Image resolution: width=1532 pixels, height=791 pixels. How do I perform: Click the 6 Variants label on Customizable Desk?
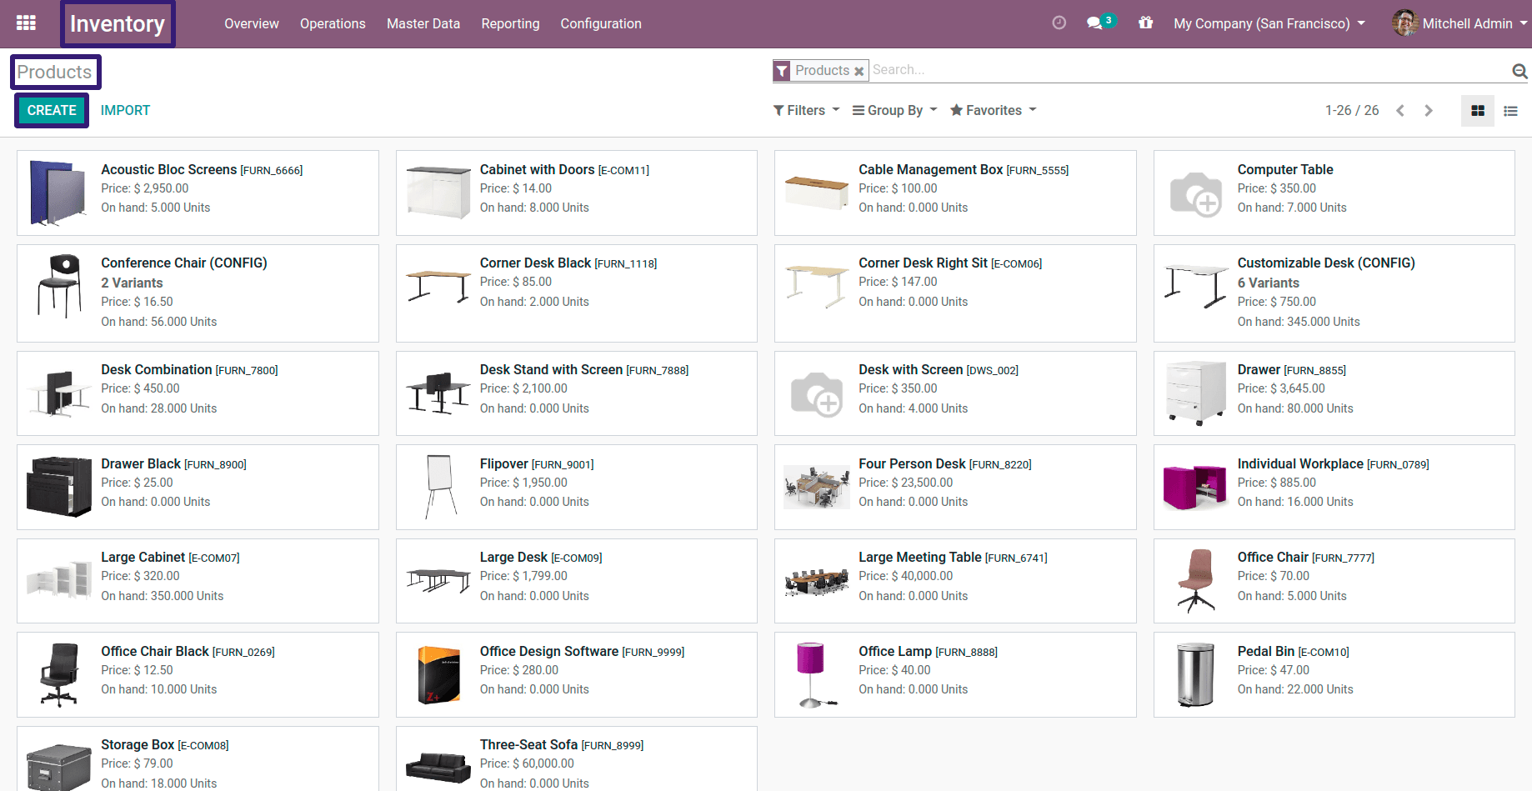1268,283
